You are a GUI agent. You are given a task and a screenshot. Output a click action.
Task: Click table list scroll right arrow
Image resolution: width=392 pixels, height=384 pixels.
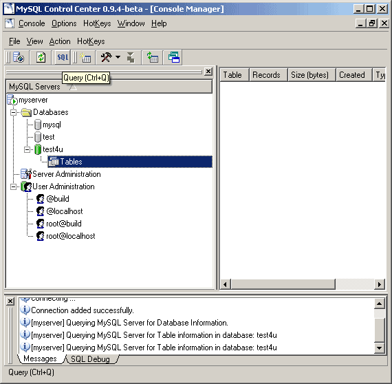coord(380,284)
